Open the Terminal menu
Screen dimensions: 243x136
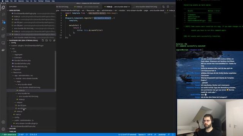click(41, 1)
